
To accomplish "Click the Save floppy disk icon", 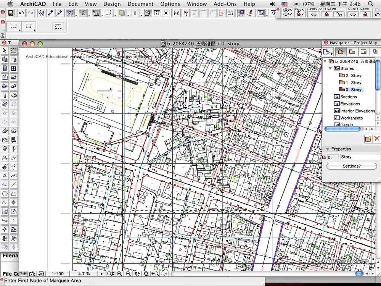I will coord(11,13).
